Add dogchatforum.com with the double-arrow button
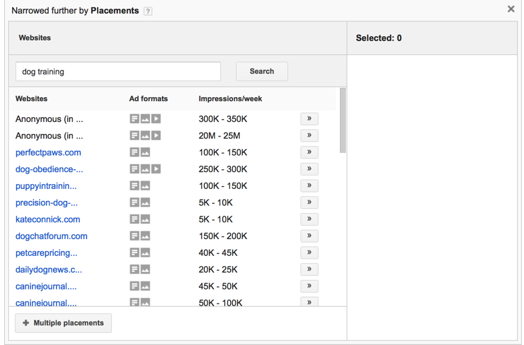 point(309,236)
